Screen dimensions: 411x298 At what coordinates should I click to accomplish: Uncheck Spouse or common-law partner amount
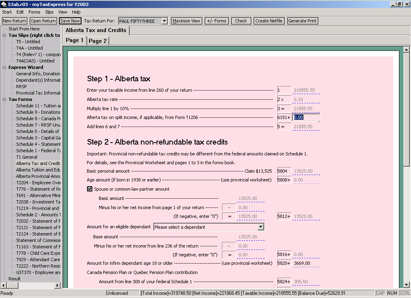click(90, 189)
